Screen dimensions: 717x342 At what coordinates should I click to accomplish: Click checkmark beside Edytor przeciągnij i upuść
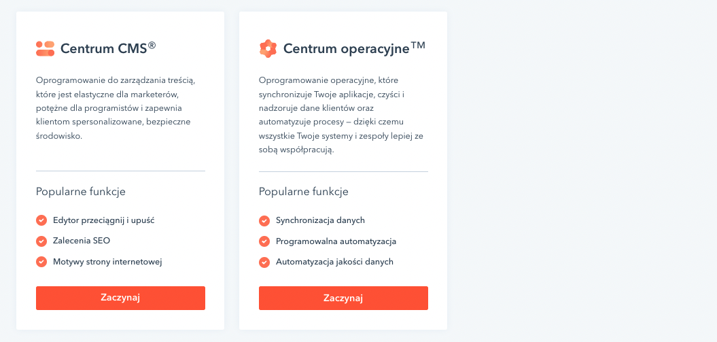(x=41, y=220)
